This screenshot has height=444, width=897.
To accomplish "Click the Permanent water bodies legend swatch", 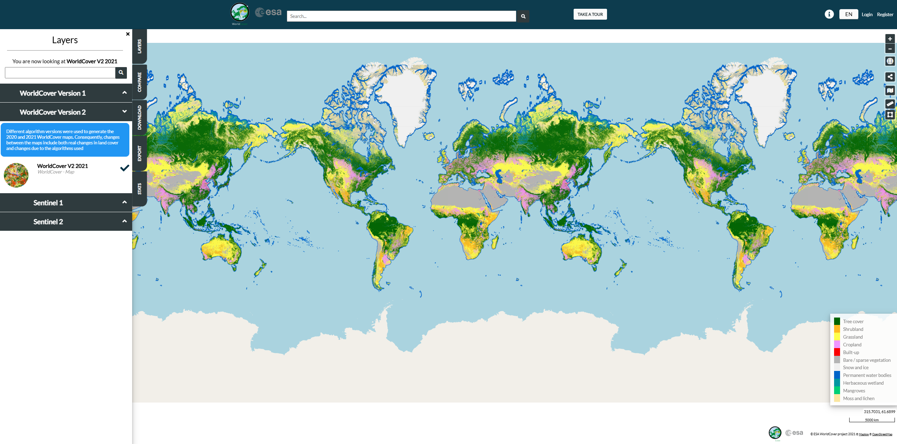I will click(x=837, y=375).
